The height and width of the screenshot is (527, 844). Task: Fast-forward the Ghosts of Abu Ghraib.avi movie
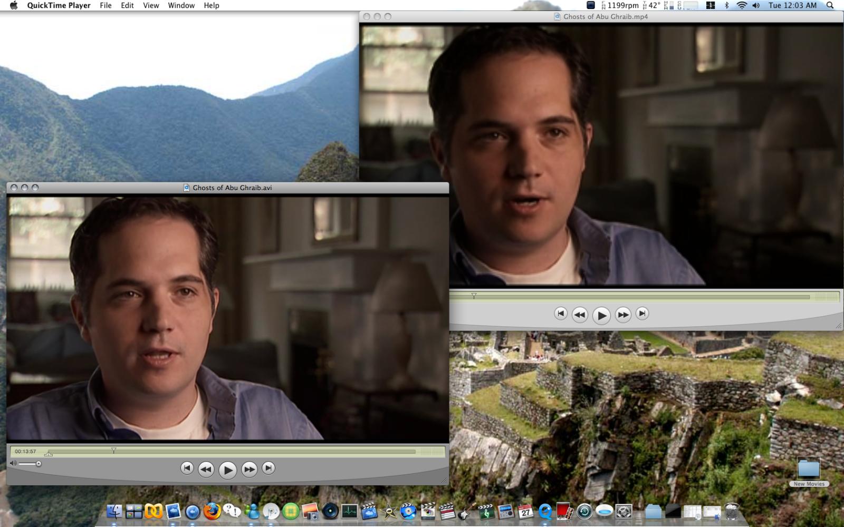click(249, 469)
